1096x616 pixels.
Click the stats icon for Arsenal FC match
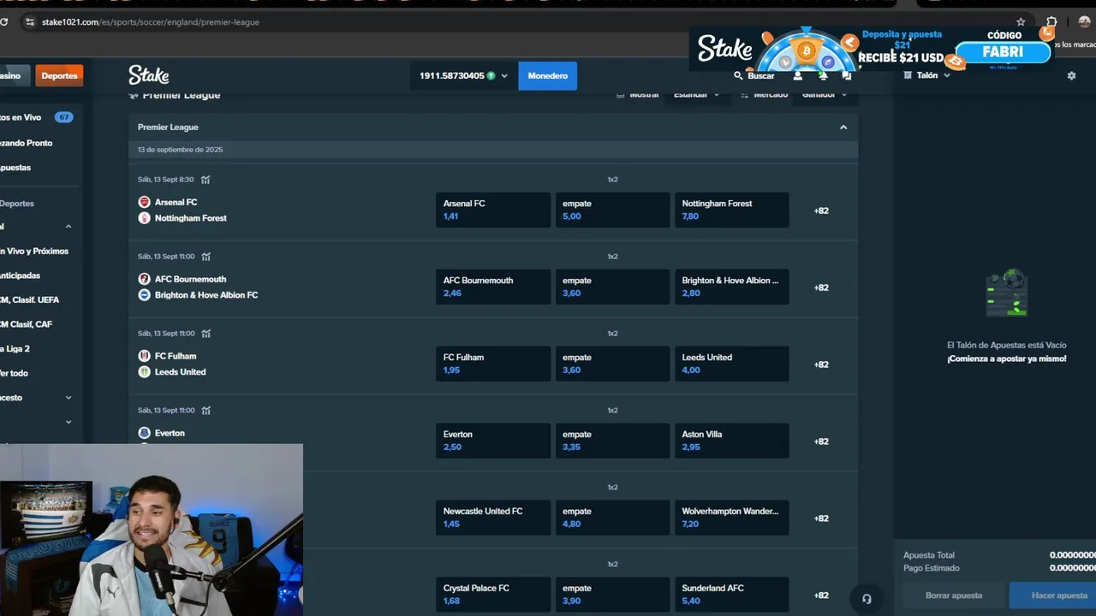(x=205, y=180)
